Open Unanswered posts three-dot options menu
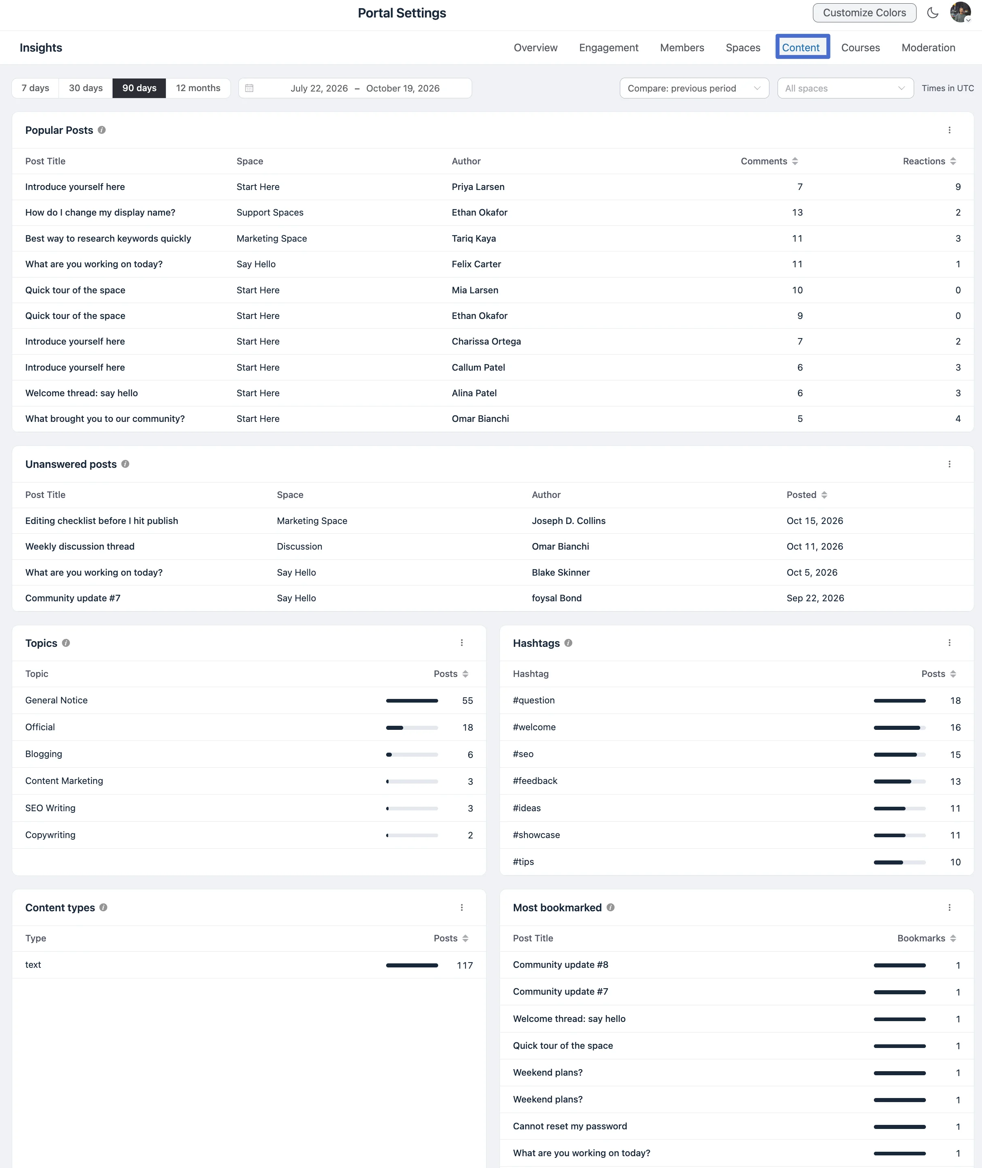The width and height of the screenshot is (982, 1168). 949,464
